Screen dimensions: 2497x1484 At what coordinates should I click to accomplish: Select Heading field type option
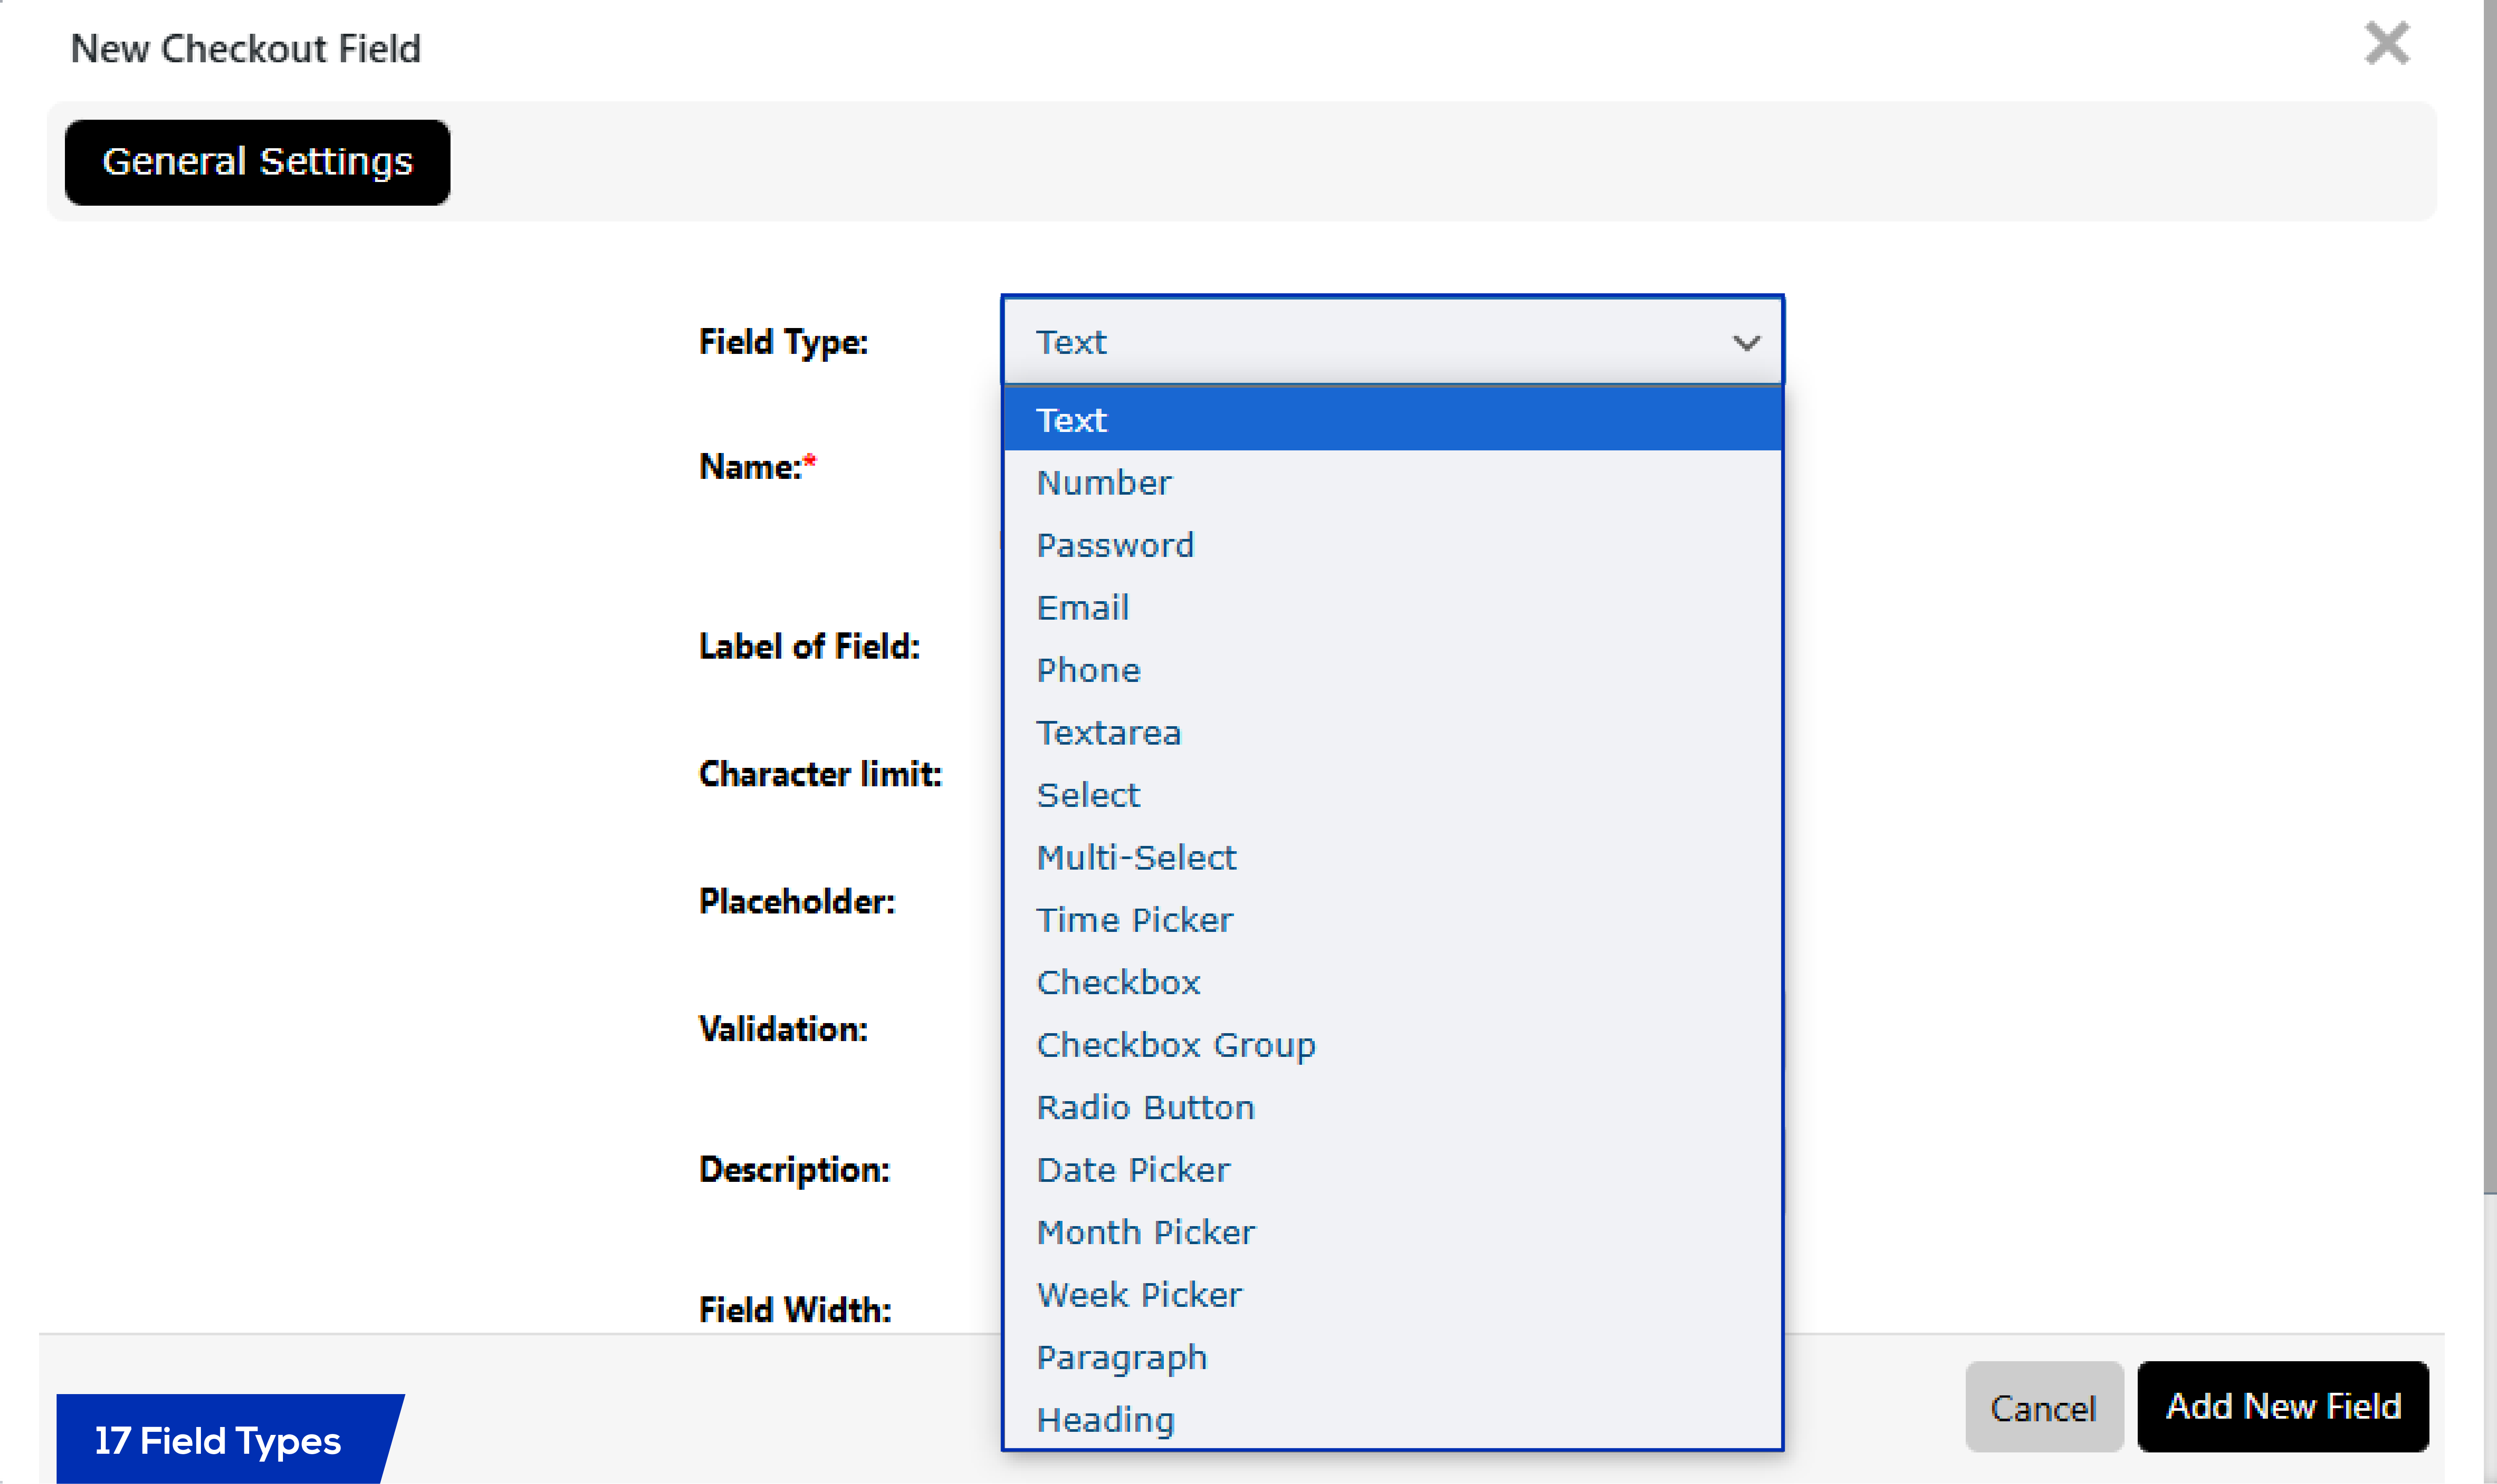[1392, 1420]
